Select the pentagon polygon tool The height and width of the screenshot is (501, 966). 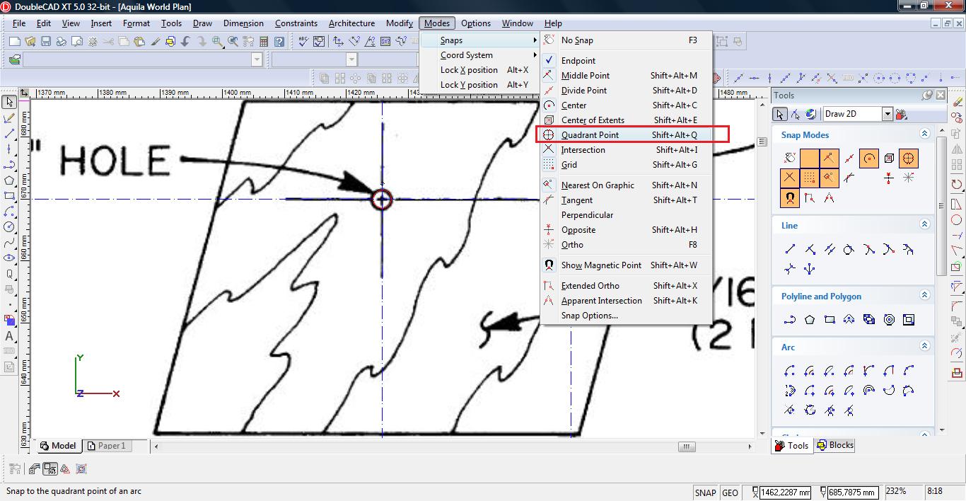(x=810, y=320)
